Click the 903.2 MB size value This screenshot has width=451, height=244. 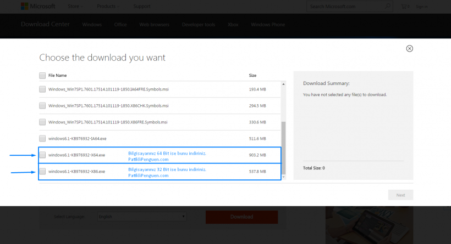pos(257,155)
